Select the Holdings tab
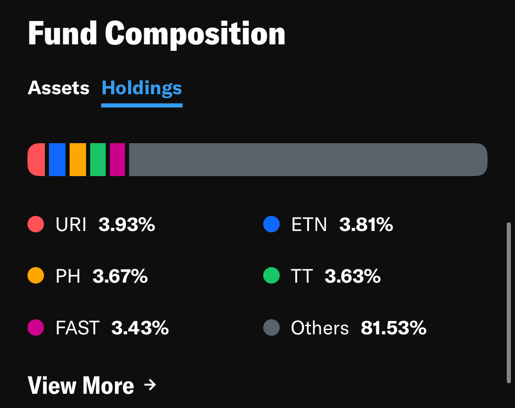This screenshot has height=408, width=515. point(141,88)
